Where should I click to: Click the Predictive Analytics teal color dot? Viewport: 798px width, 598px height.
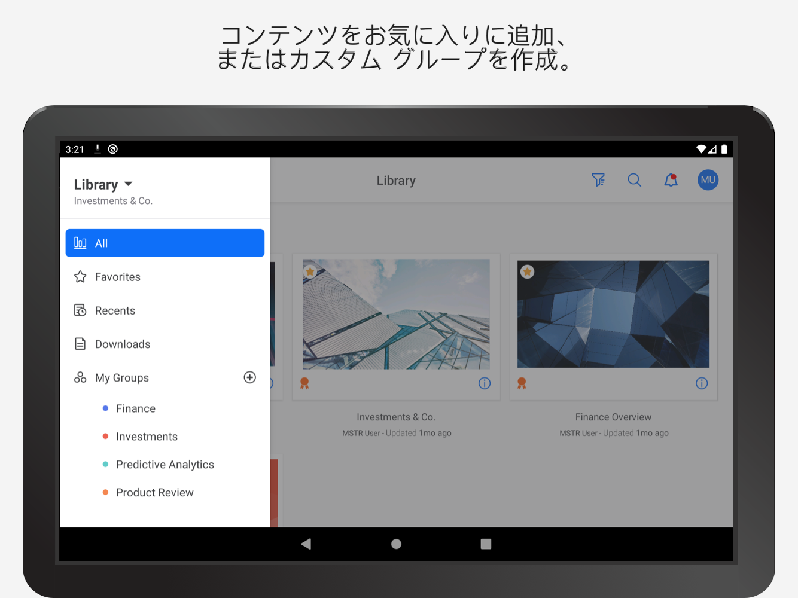point(105,465)
